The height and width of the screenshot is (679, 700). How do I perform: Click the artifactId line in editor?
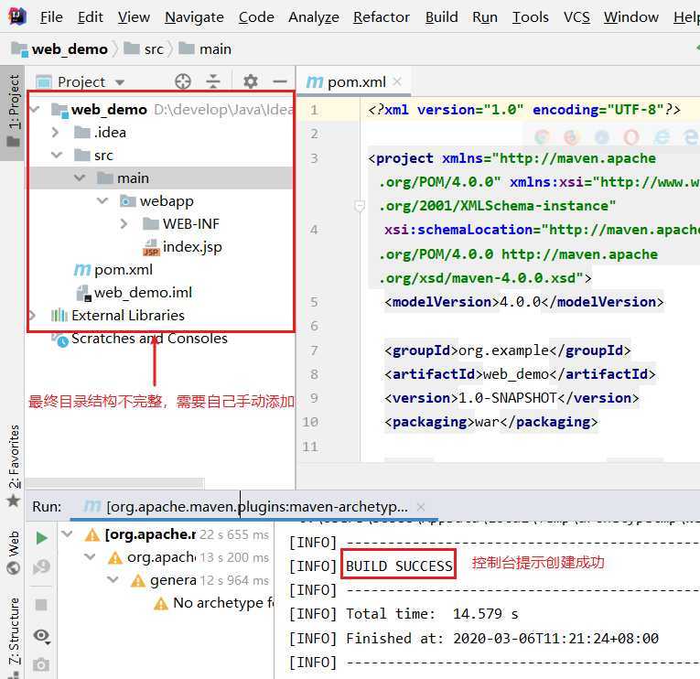tap(520, 373)
